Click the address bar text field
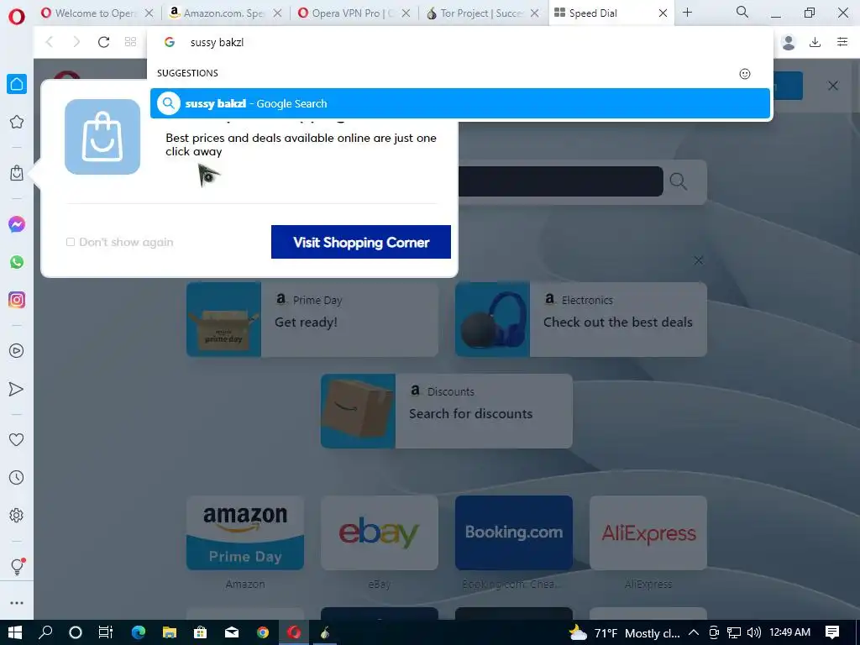This screenshot has height=645, width=860. point(461,42)
